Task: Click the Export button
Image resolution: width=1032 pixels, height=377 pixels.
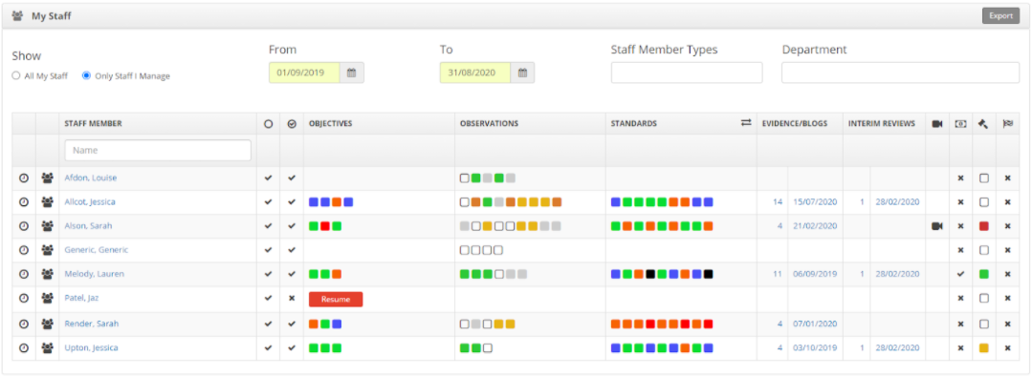Action: 1000,16
